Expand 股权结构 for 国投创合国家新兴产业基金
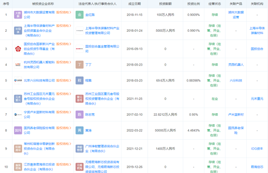The height and width of the screenshot is (173, 268). coord(64,44)
